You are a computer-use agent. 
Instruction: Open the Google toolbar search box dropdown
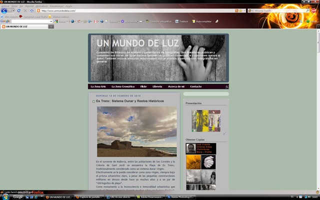point(51,21)
